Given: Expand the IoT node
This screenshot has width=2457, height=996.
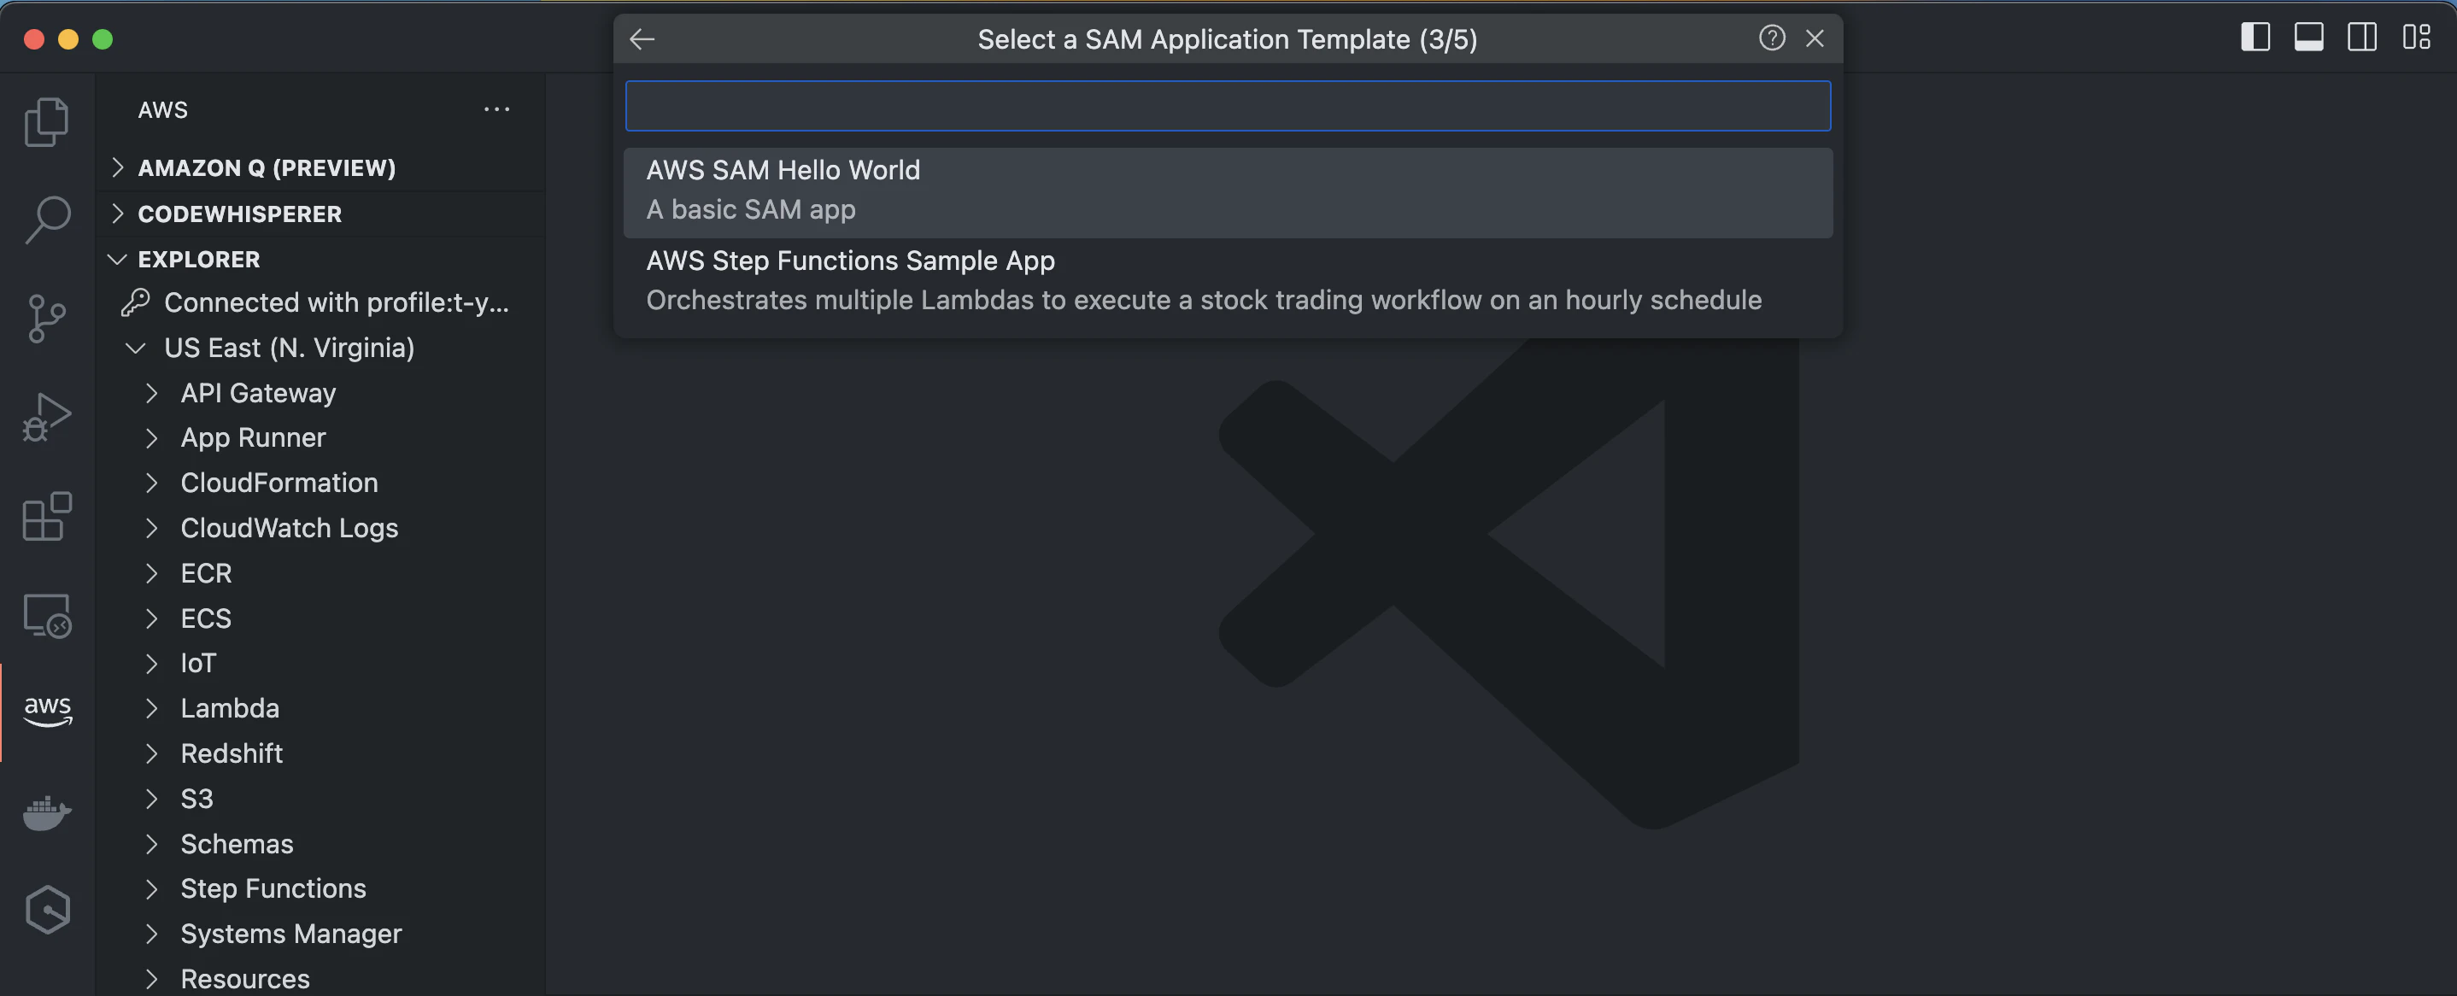Looking at the screenshot, I should [x=152, y=663].
